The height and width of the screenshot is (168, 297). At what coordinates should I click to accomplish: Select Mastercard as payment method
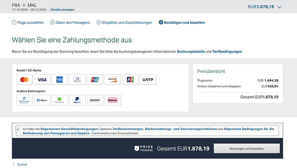click(25, 79)
